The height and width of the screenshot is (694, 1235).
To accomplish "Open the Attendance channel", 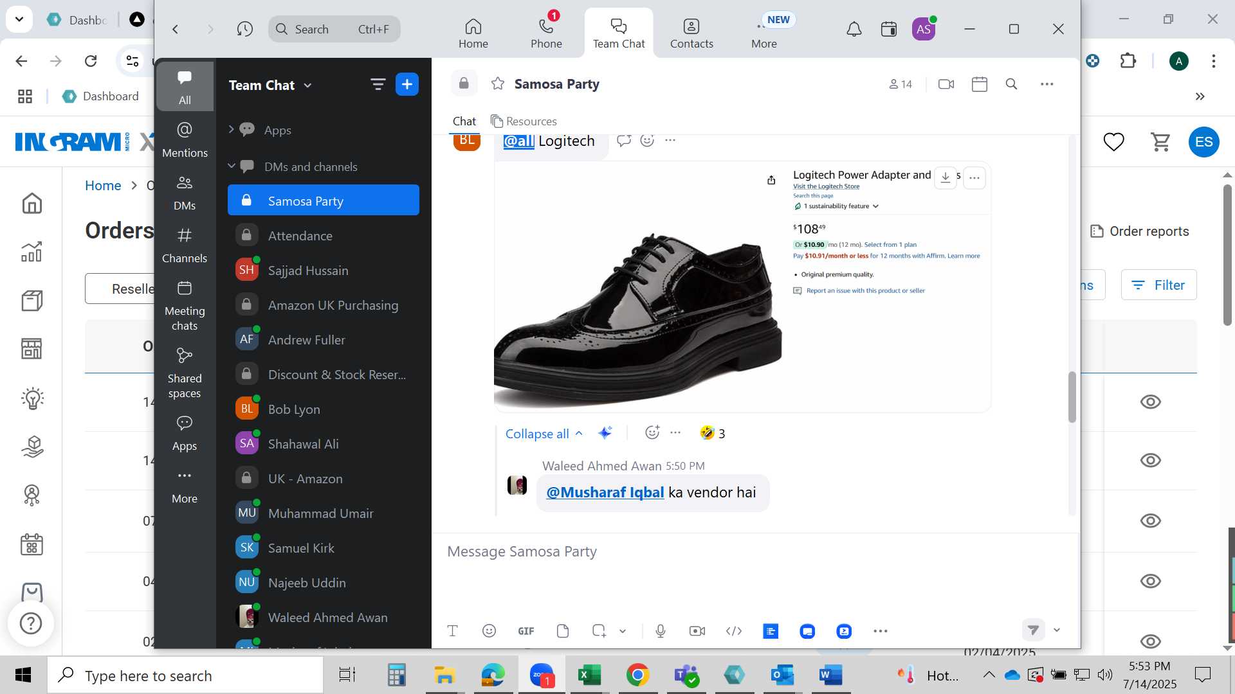I will point(324,236).
